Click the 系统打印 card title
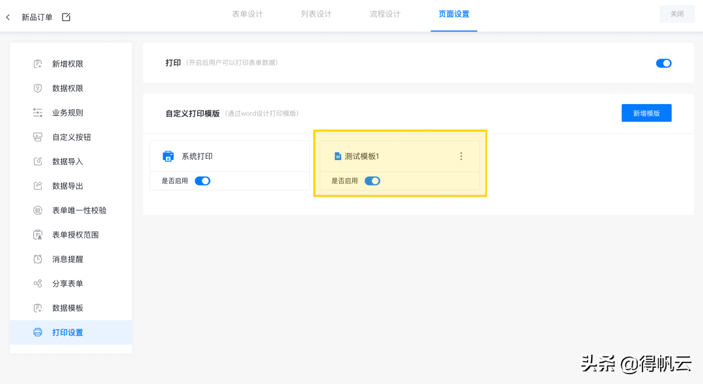 point(197,156)
